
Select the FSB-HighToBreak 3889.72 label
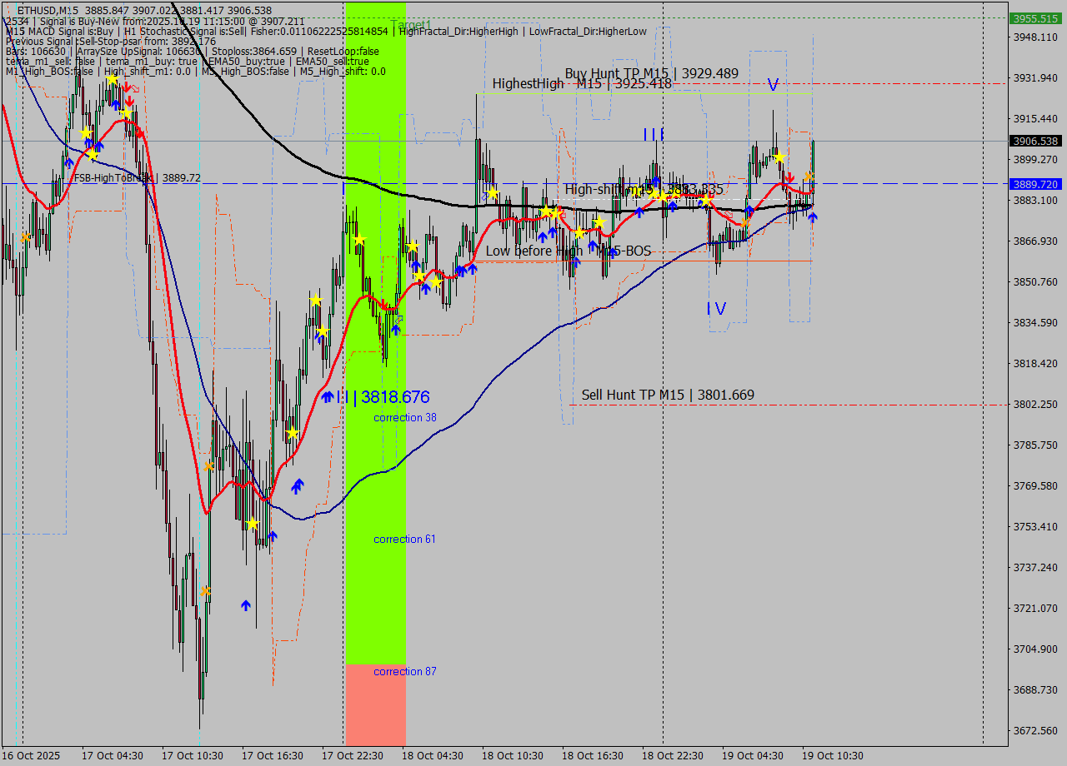click(x=138, y=177)
